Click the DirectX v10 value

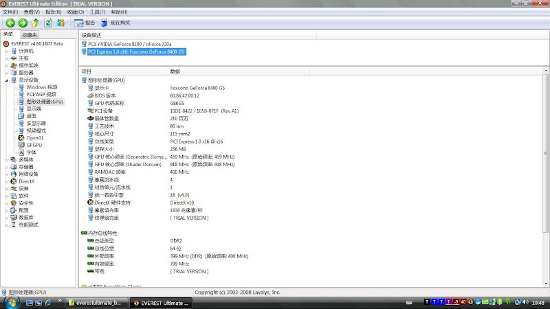(181, 203)
